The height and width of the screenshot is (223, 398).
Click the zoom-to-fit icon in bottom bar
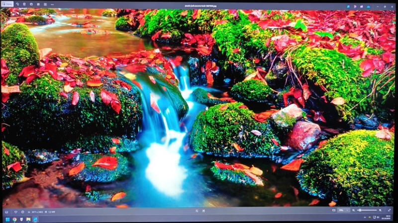(334, 210)
